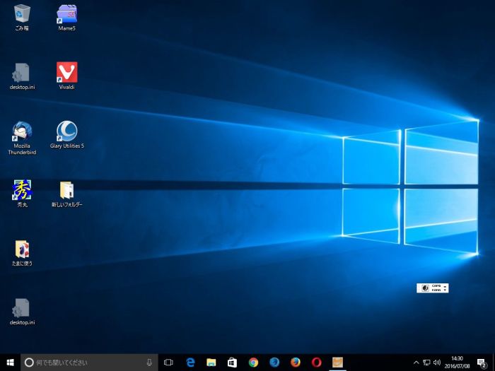Select the Glary Utilities 5 desktop shortcut
Viewport: 495px width, 371px height.
point(66,131)
